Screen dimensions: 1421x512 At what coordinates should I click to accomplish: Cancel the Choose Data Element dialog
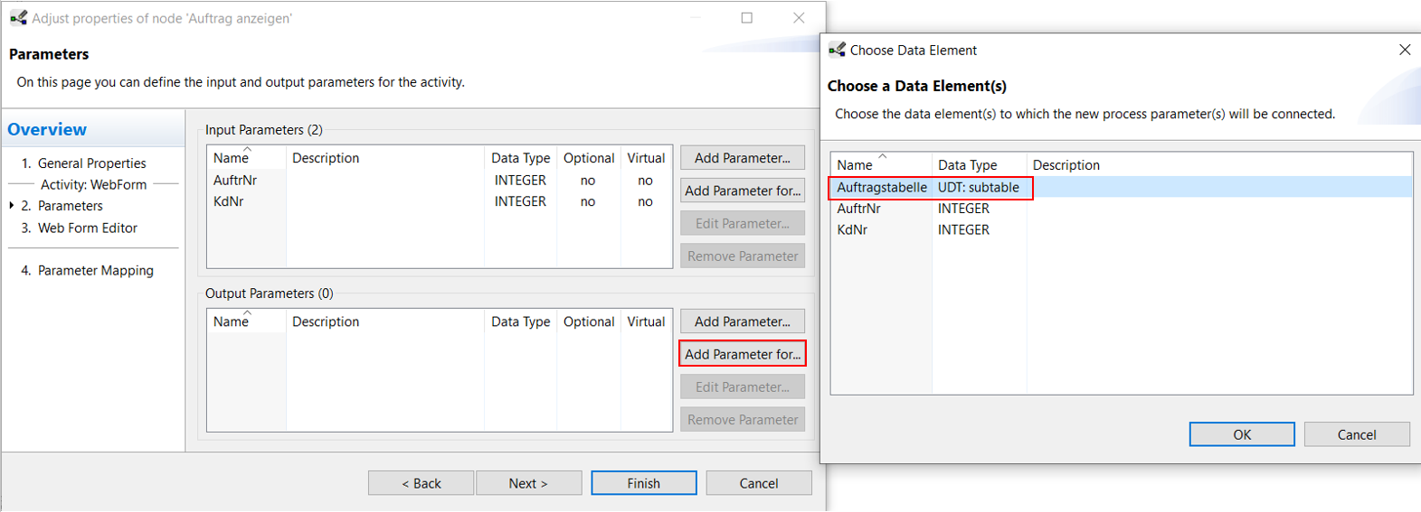tap(1357, 434)
